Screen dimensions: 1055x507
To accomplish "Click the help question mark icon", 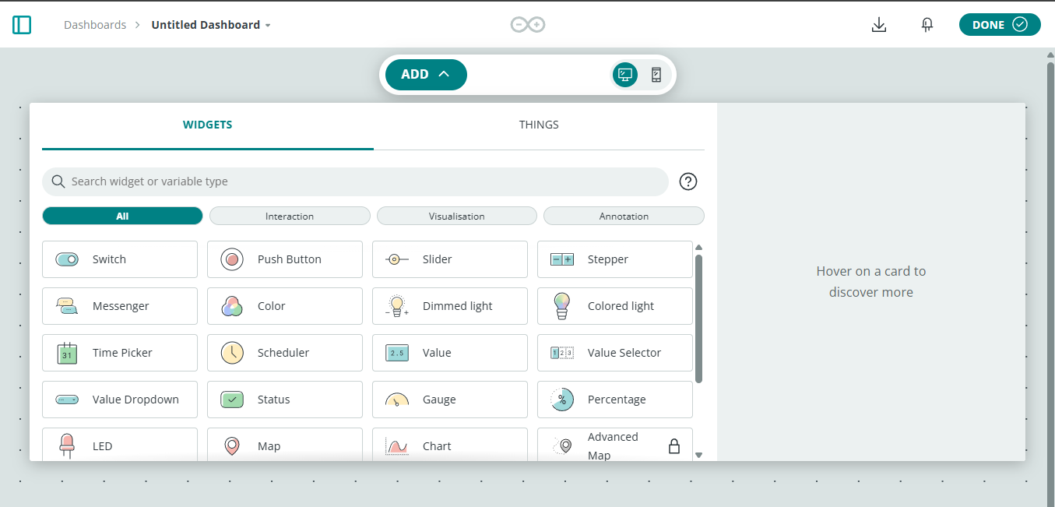I will tap(688, 181).
